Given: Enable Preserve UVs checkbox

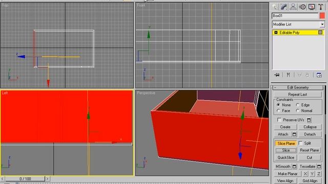Looking at the screenshot, I should (x=279, y=120).
